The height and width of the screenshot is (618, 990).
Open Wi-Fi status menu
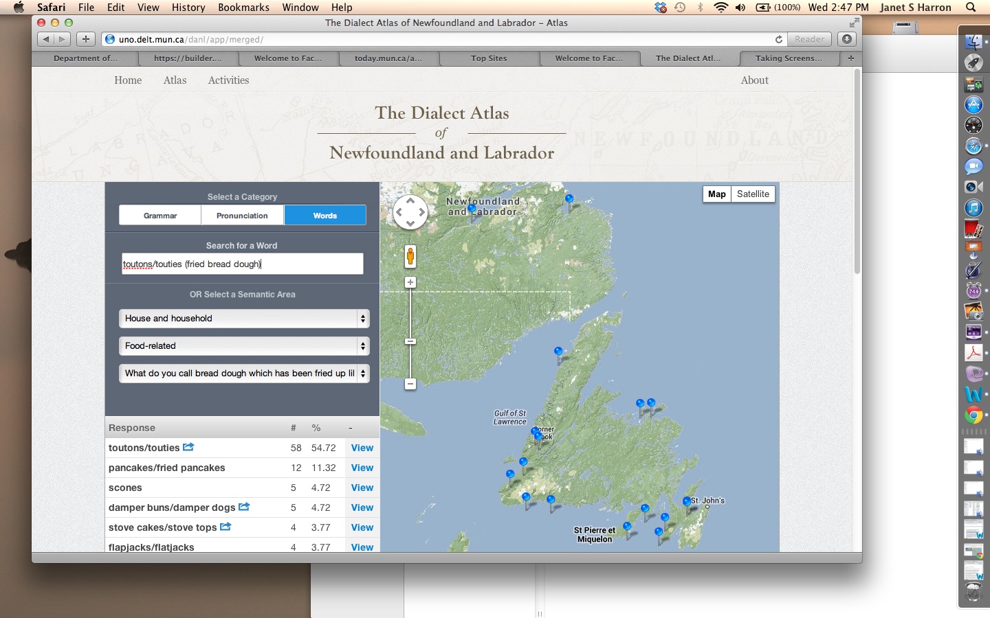(x=720, y=8)
